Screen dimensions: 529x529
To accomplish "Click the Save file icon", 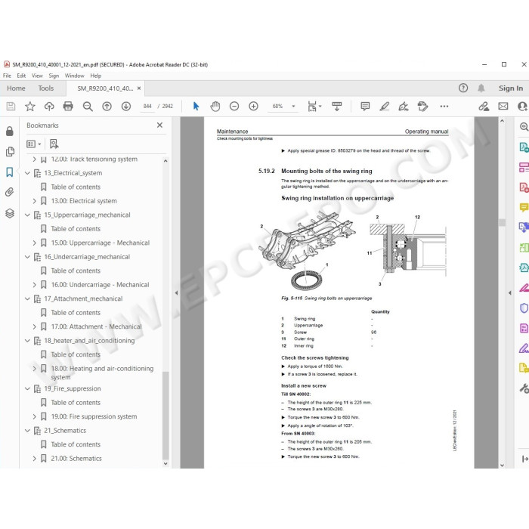I will click(x=11, y=107).
